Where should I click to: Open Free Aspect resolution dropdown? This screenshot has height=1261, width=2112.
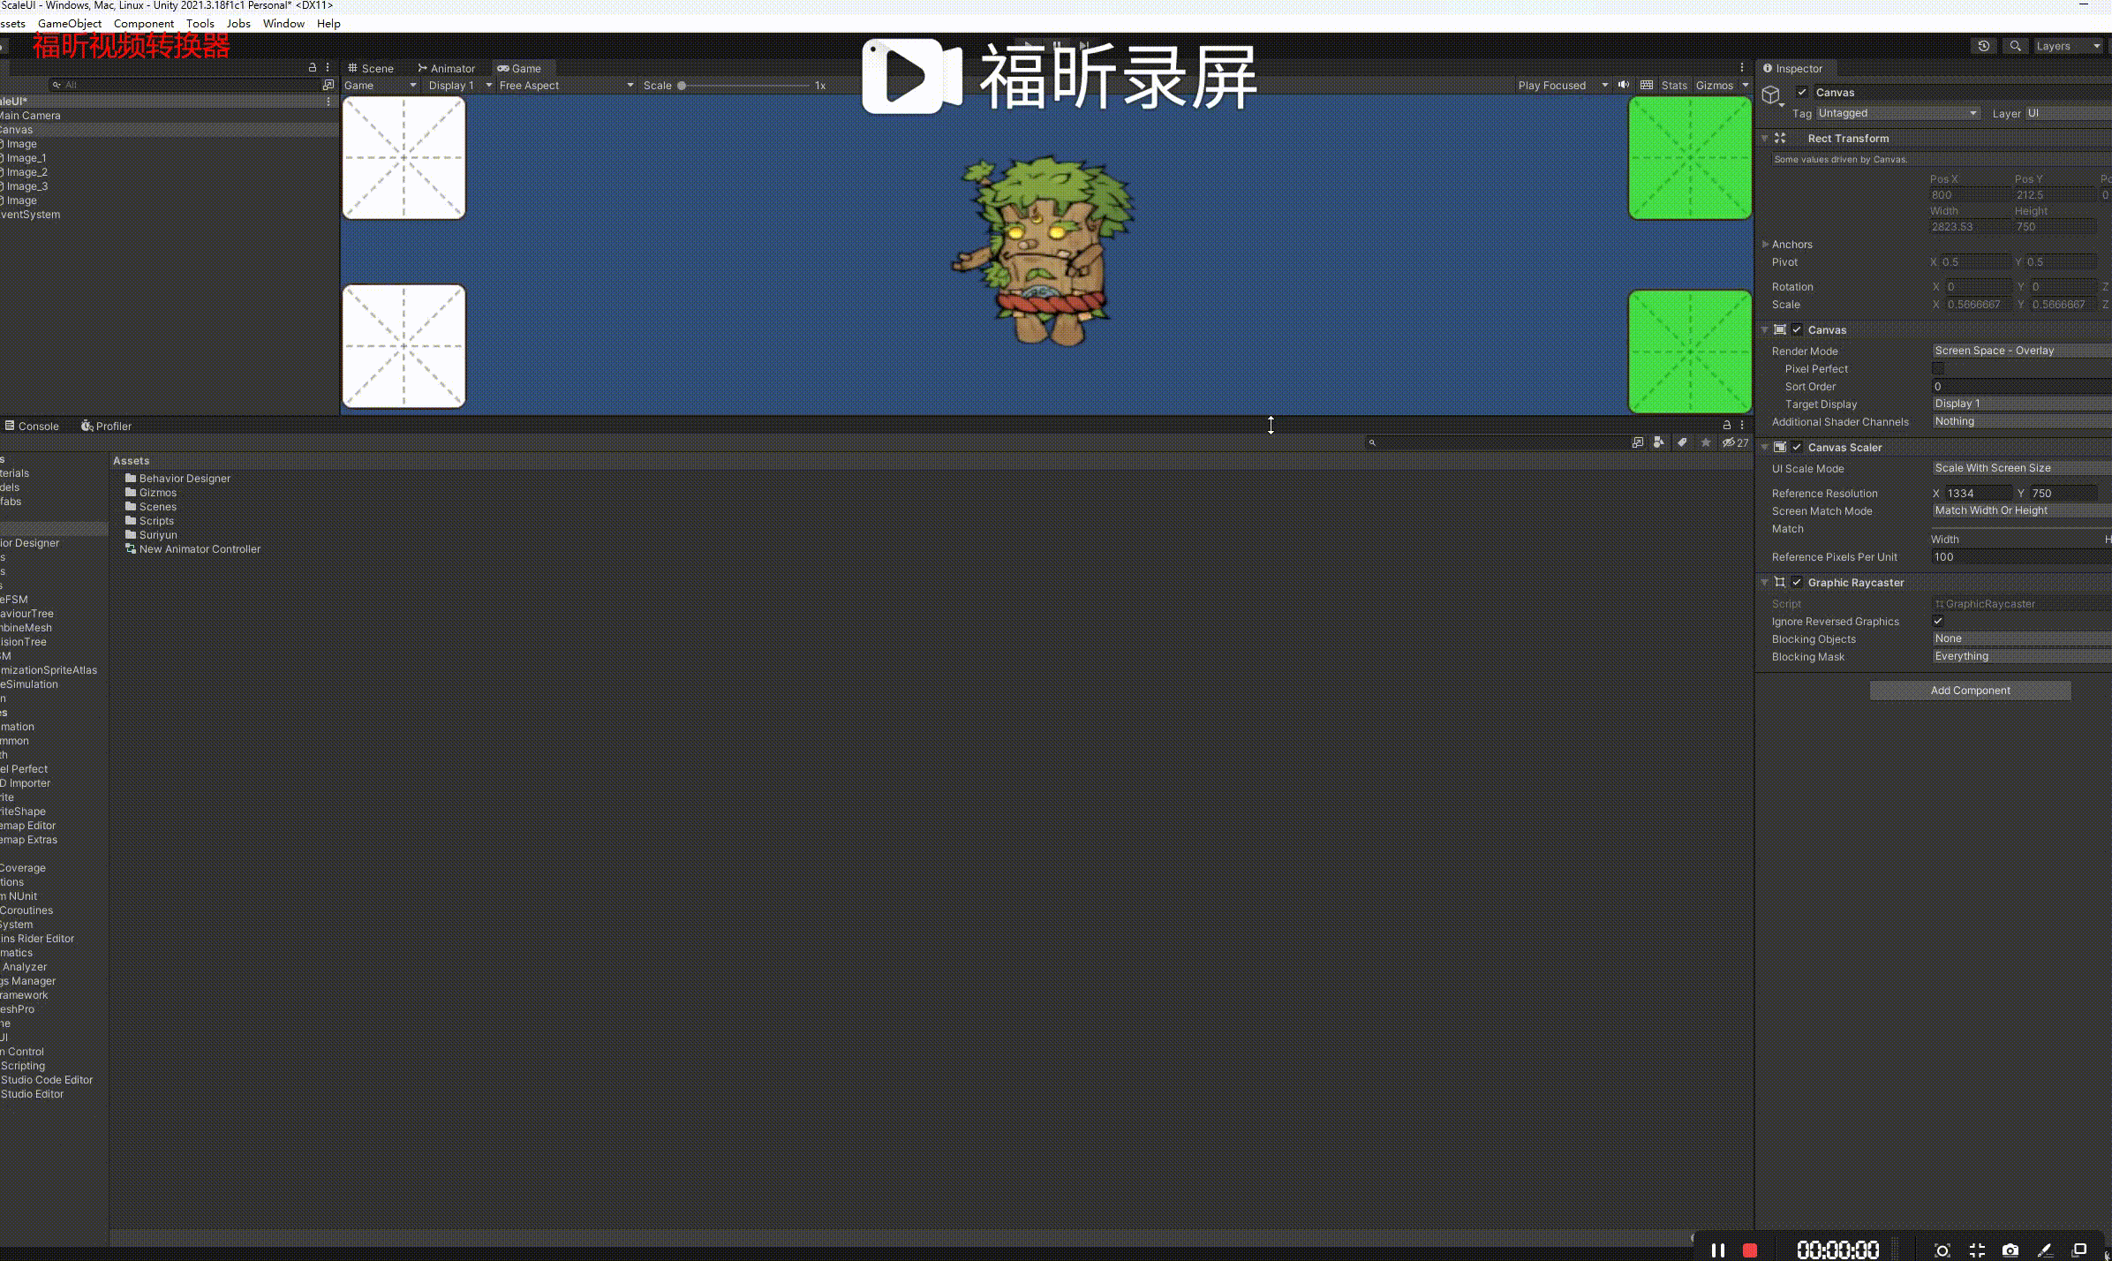click(566, 85)
